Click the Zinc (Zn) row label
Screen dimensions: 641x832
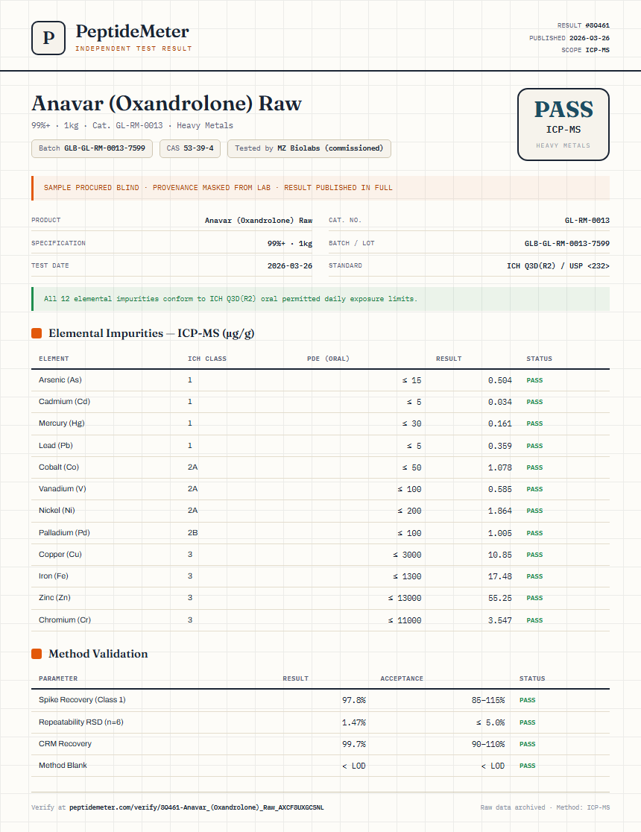click(54, 598)
